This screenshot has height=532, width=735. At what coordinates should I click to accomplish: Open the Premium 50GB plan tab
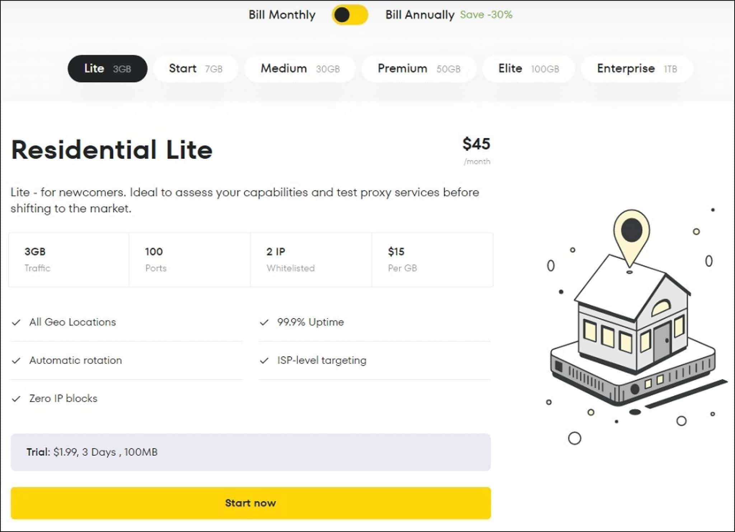click(x=419, y=69)
